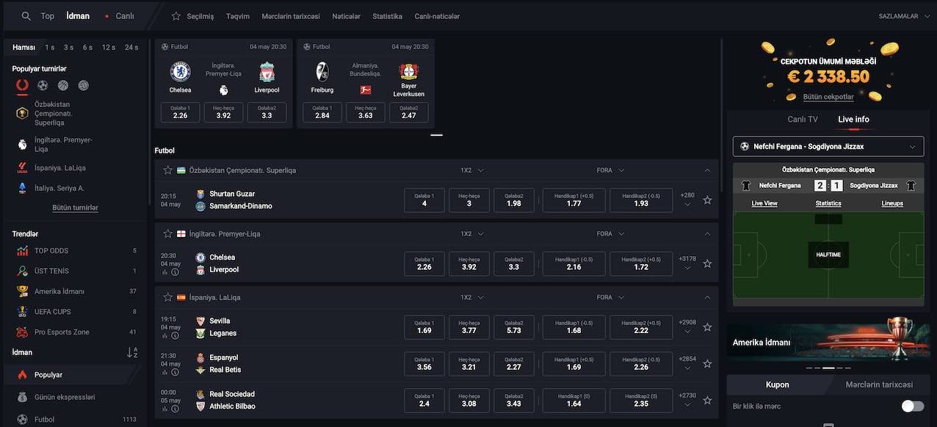The image size is (937, 427).
Task: Open the Amerika İdmanı promo banner
Action: [x=828, y=342]
